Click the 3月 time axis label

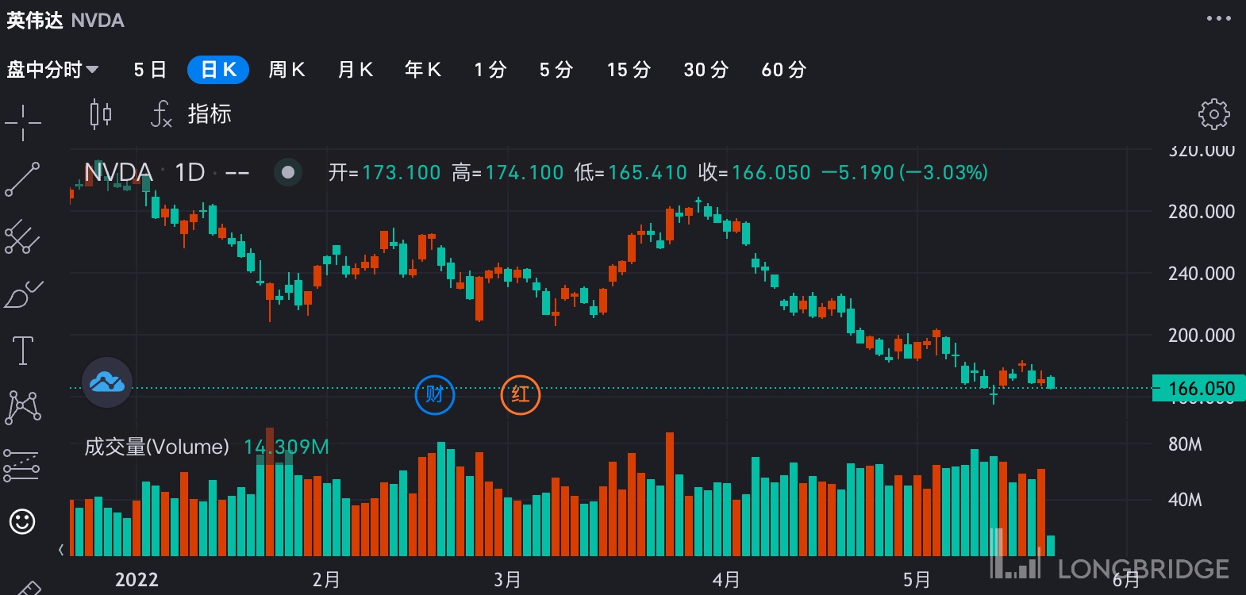(x=507, y=580)
